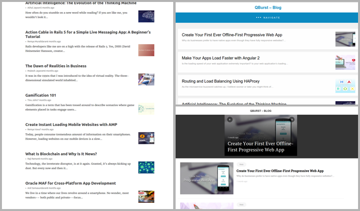Click excerpt starting 'It was in the 1990s'

pyautogui.click(x=77, y=78)
